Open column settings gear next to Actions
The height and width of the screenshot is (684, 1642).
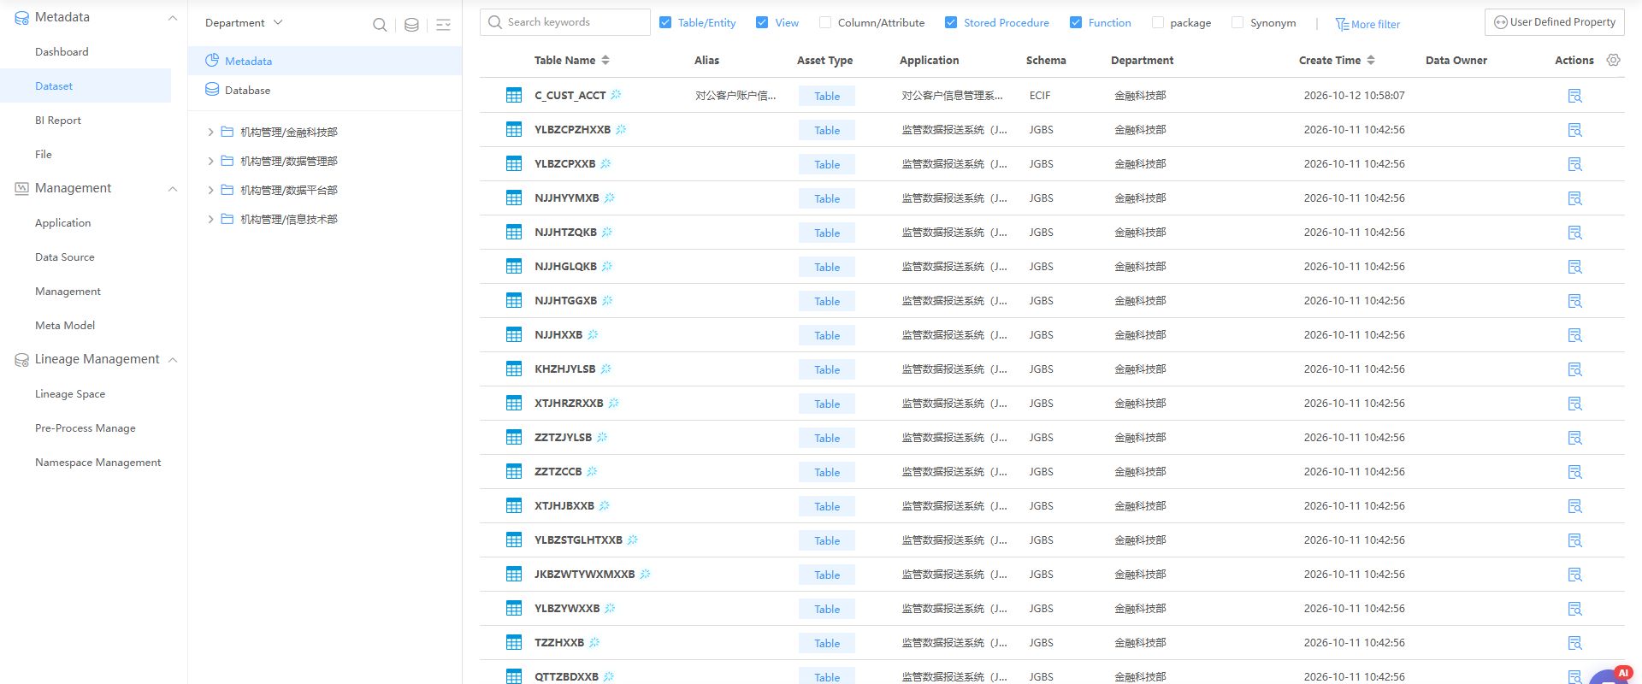[x=1614, y=60]
